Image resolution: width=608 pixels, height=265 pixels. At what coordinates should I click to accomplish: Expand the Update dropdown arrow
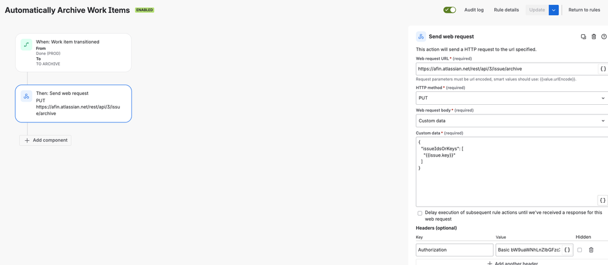click(x=554, y=10)
